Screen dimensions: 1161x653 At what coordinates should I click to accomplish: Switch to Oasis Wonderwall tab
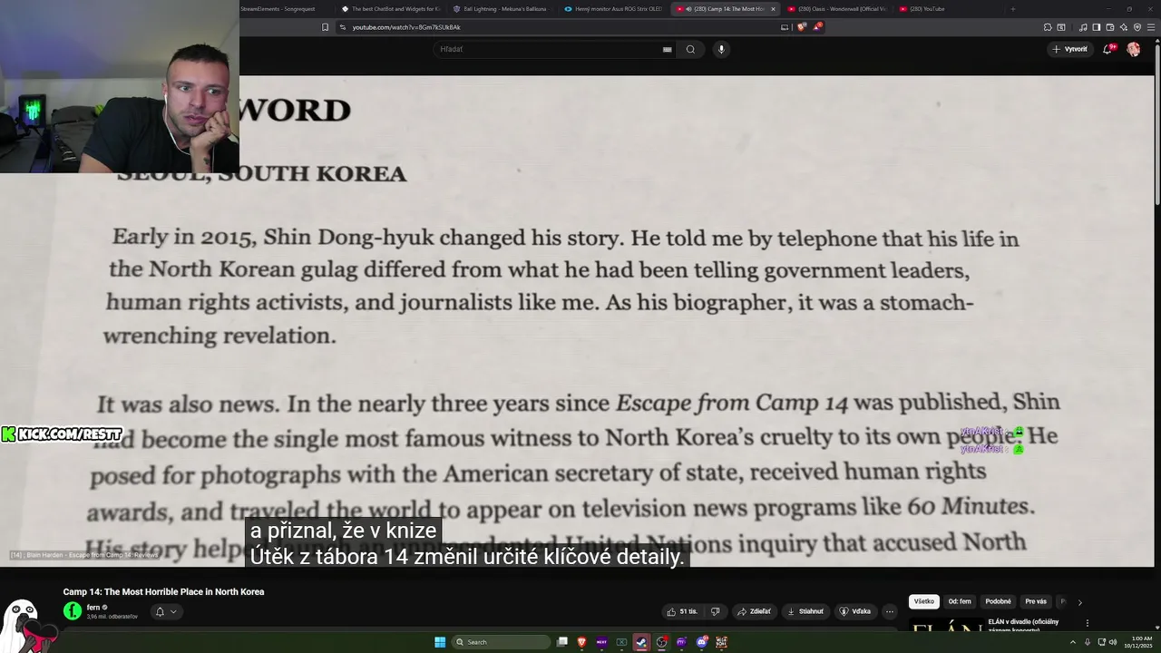click(836, 9)
